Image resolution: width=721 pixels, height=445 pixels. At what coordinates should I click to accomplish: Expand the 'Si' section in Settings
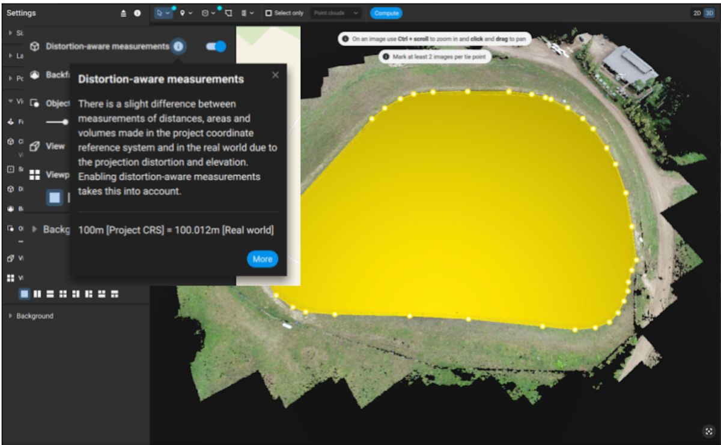click(11, 33)
